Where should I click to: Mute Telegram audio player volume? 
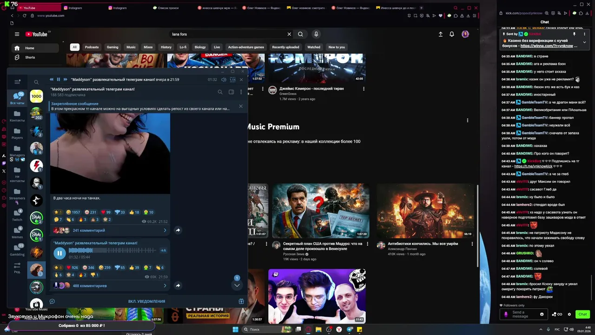click(224, 80)
